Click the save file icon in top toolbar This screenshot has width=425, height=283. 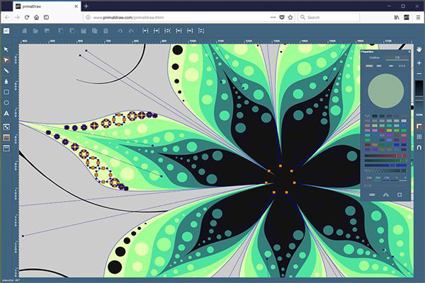coord(47,31)
